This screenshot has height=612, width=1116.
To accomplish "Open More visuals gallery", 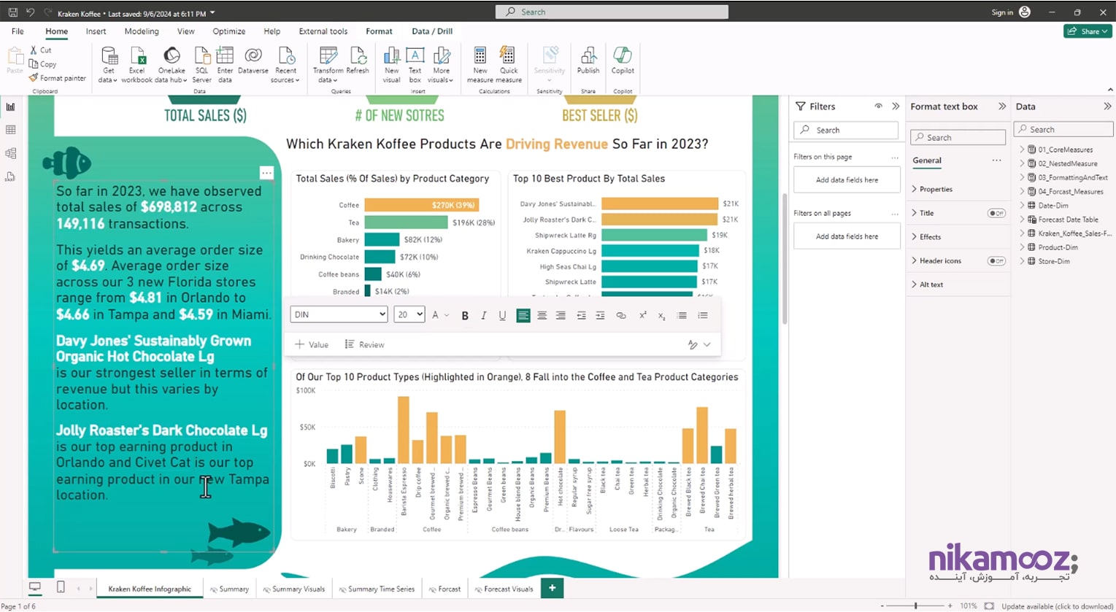I will pyautogui.click(x=441, y=65).
